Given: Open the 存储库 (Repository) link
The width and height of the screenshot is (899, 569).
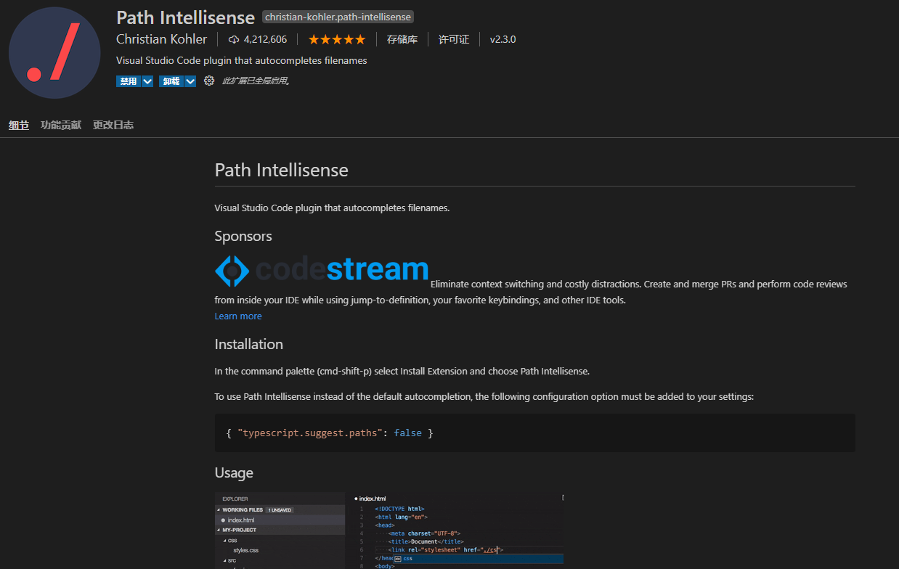Looking at the screenshot, I should pyautogui.click(x=402, y=39).
